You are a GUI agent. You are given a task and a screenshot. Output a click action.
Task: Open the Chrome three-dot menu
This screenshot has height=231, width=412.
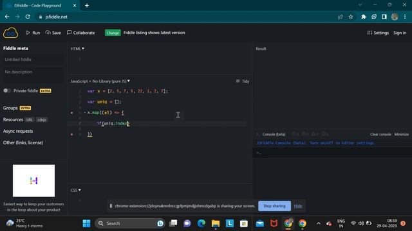405,17
